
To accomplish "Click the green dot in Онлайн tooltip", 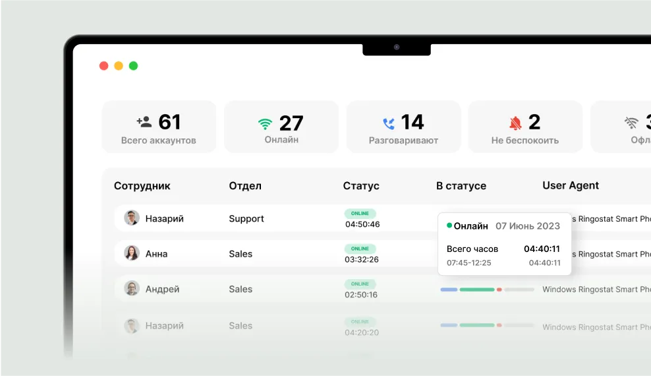I will click(x=449, y=226).
